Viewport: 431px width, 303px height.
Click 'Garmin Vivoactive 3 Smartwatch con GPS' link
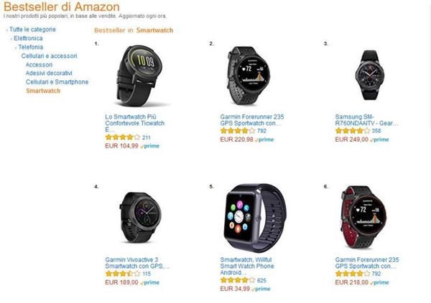pos(137,263)
